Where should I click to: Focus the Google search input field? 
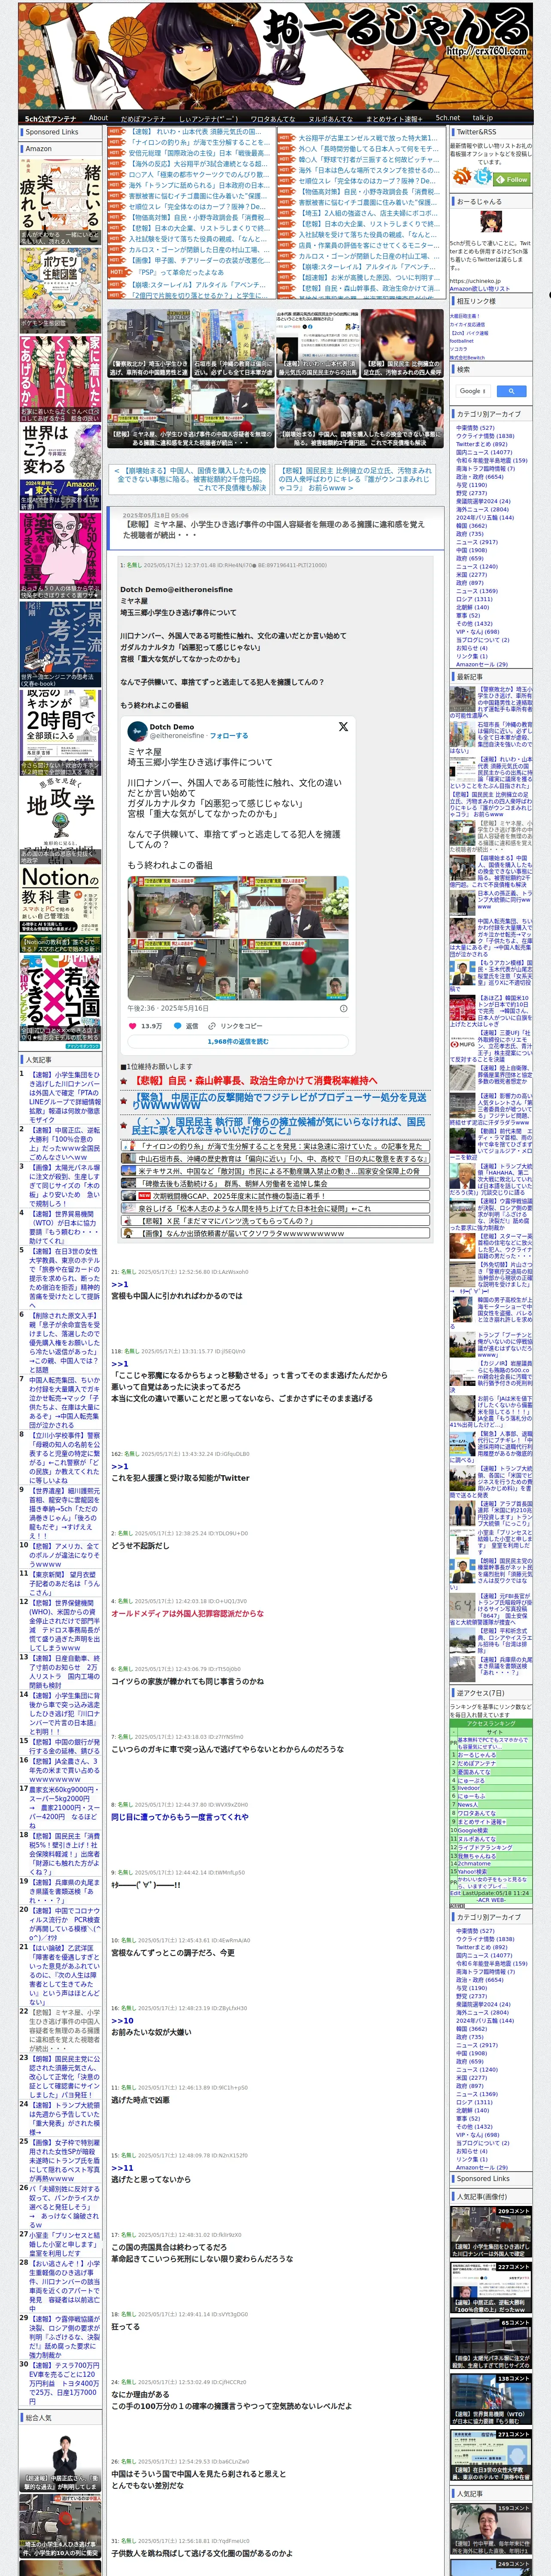pyautogui.click(x=473, y=391)
